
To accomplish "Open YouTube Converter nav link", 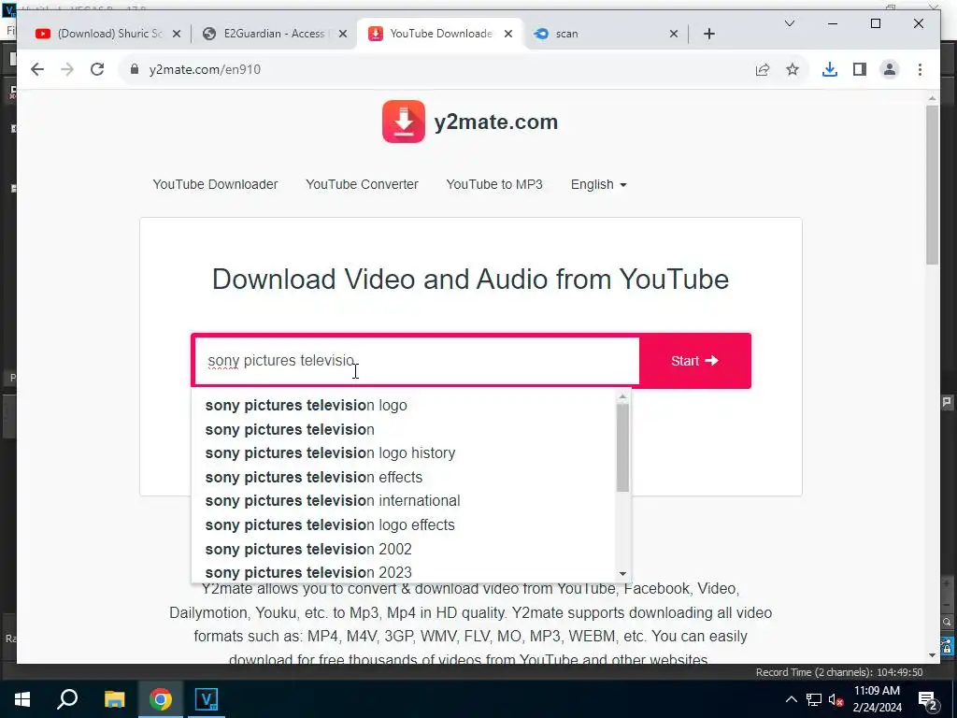I will pyautogui.click(x=362, y=184).
